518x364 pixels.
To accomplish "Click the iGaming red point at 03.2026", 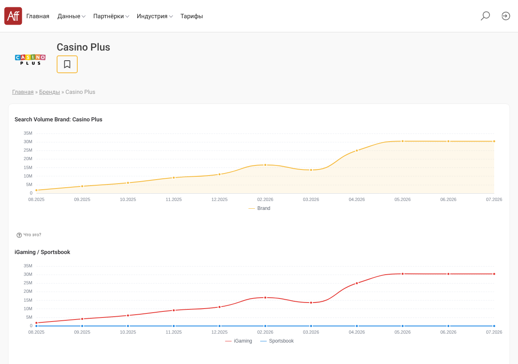I will (x=311, y=303).
